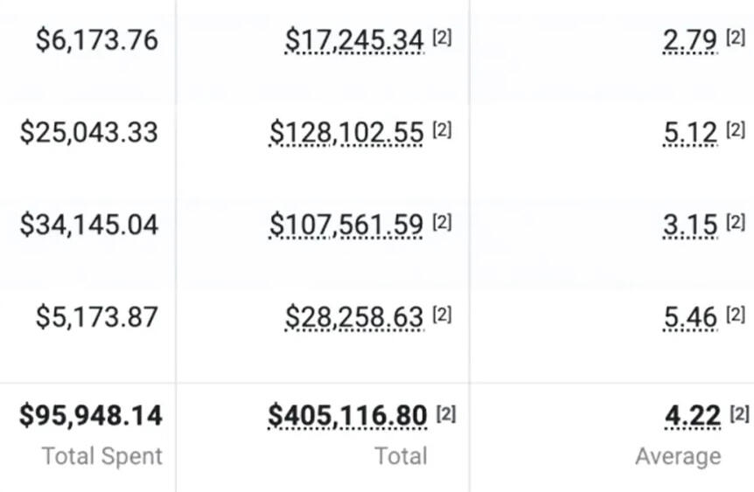Click the $95,948.14 Total Spent amount
754x492 pixels.
coord(91,416)
